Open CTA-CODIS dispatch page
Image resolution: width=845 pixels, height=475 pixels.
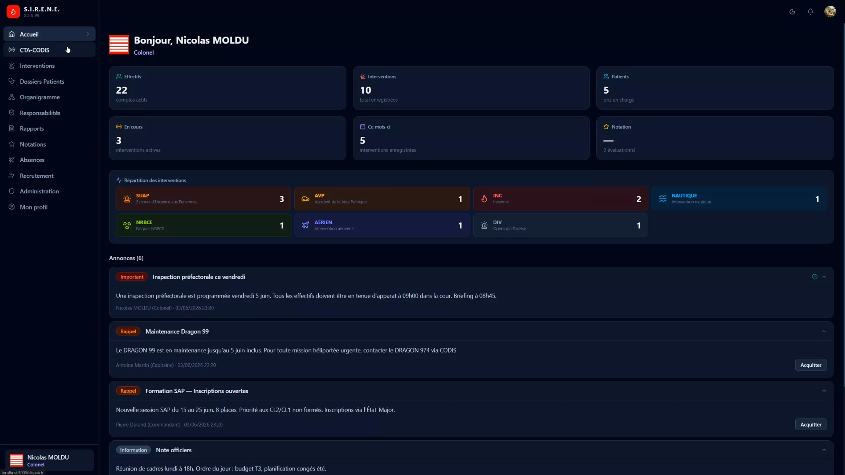[x=49, y=50]
